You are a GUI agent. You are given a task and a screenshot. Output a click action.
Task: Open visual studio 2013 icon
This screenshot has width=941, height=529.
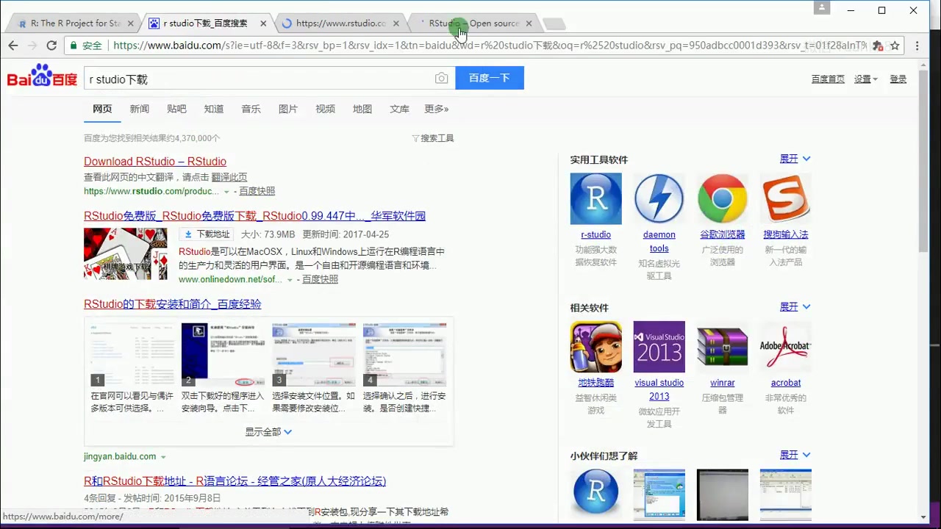tap(659, 347)
